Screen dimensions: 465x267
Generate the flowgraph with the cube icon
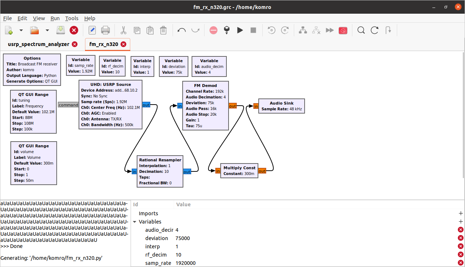[227, 31]
